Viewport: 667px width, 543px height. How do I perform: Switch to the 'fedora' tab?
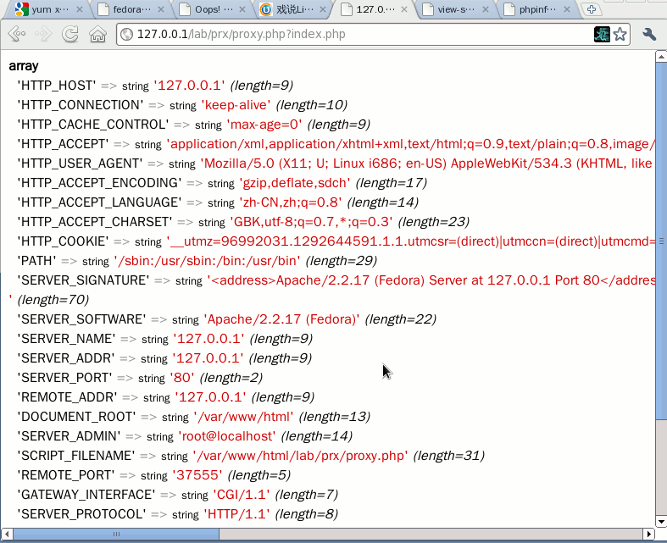click(128, 9)
